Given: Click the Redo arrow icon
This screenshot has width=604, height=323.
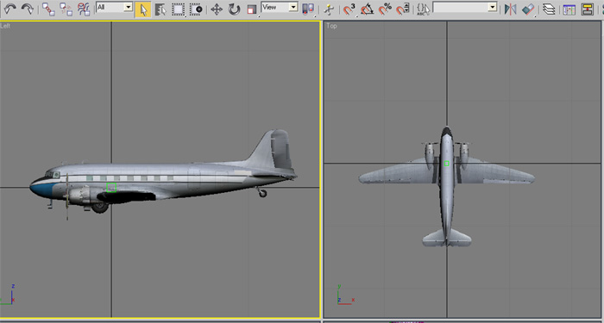Looking at the screenshot, I should pos(27,9).
